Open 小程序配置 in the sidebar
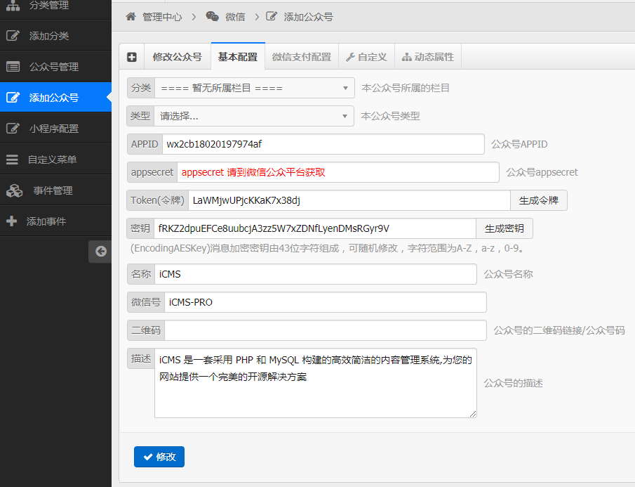 point(55,129)
